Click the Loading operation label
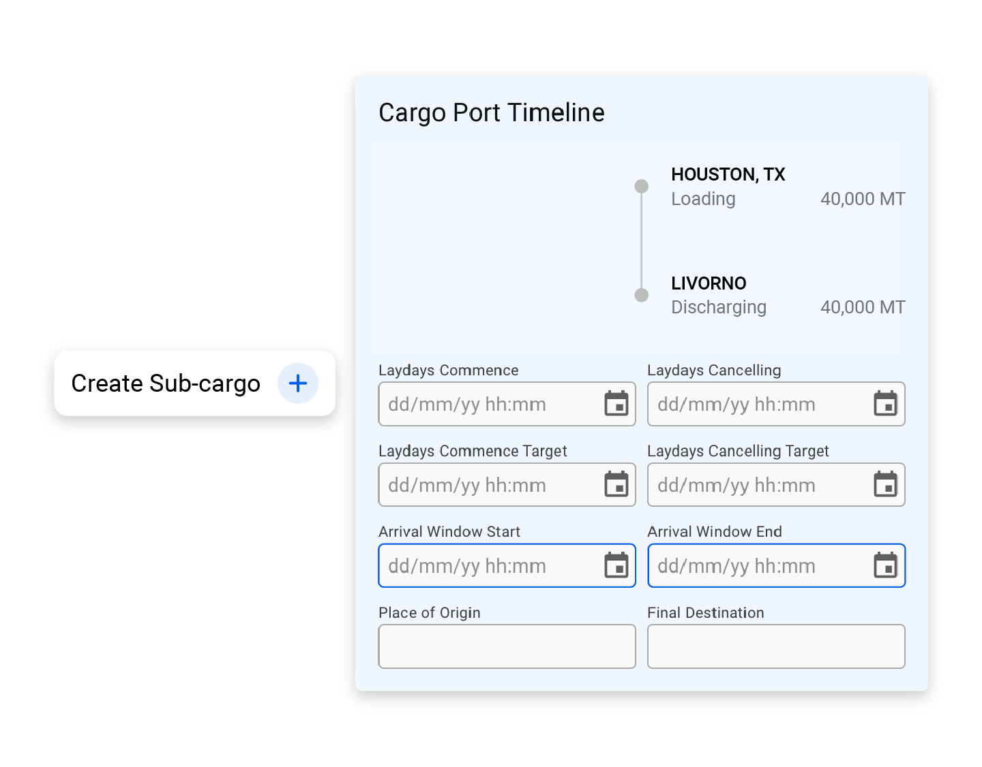This screenshot has width=982, height=767. [703, 199]
